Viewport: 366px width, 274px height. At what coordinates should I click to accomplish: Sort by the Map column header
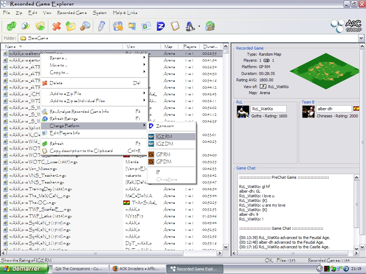(169, 47)
